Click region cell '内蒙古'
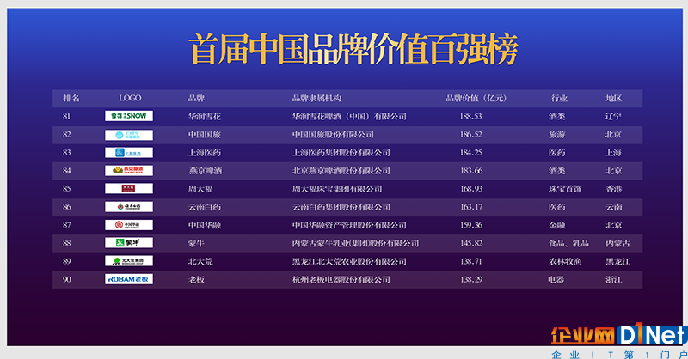Viewport: 688px width, 359px height. 617,243
